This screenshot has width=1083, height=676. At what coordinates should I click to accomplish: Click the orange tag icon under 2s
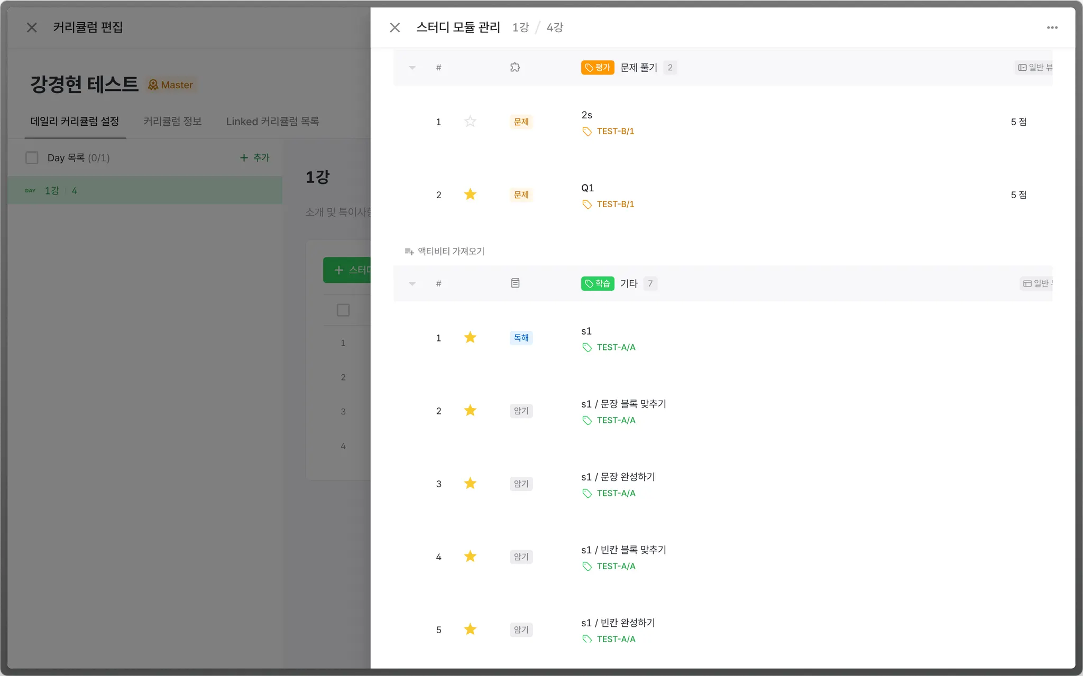586,131
